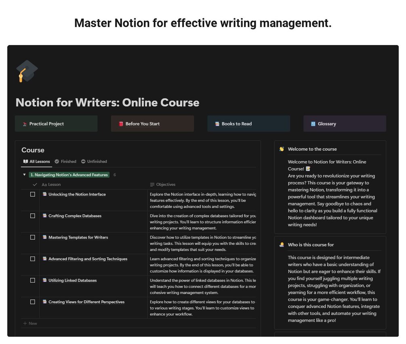
Task: Click the group count 6
Action: tap(115, 175)
